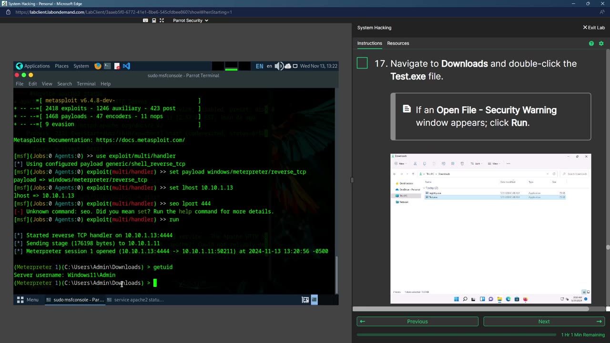
Task: Click the red close dot of Parrot Terminal
Action: click(x=17, y=75)
